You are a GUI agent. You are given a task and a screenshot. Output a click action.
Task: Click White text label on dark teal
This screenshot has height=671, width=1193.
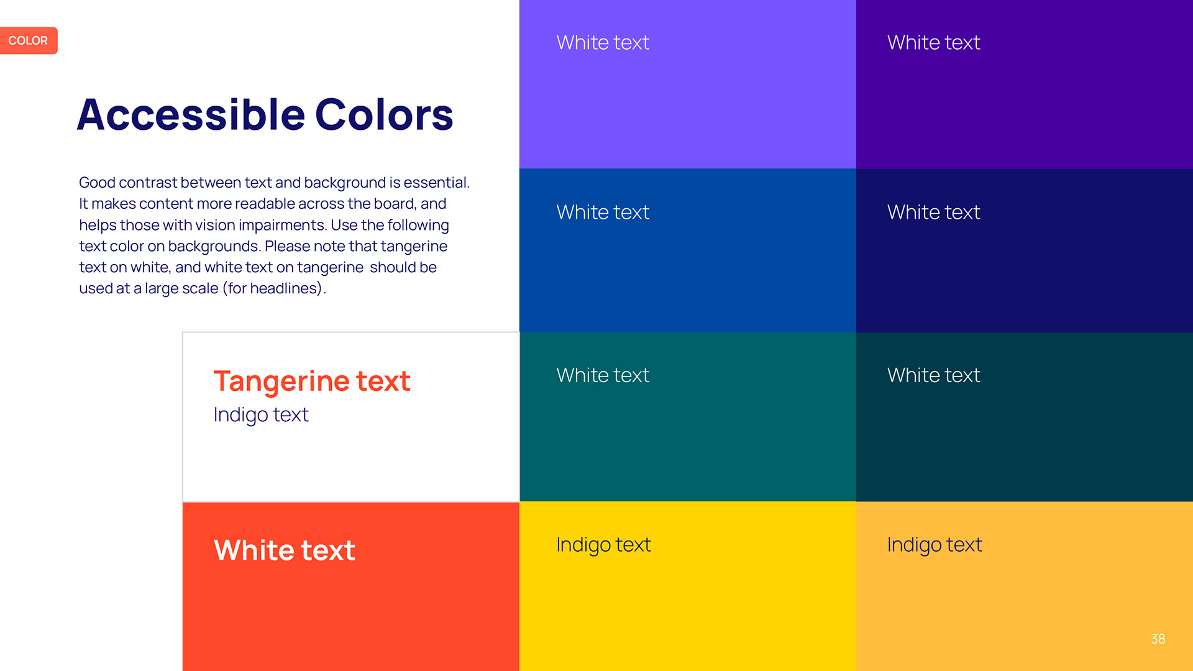click(x=933, y=375)
